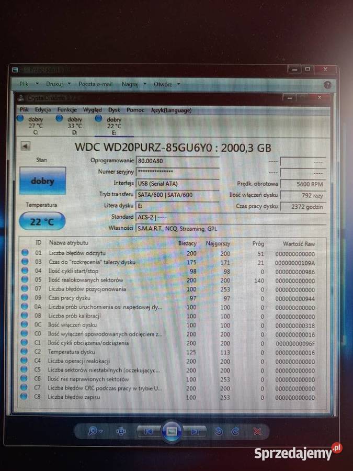
Task: Delete photo with red X icon
Action: 257,432
